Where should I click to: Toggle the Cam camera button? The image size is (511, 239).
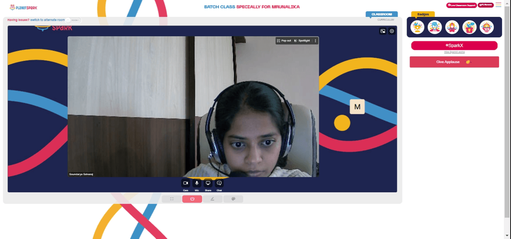tap(185, 183)
